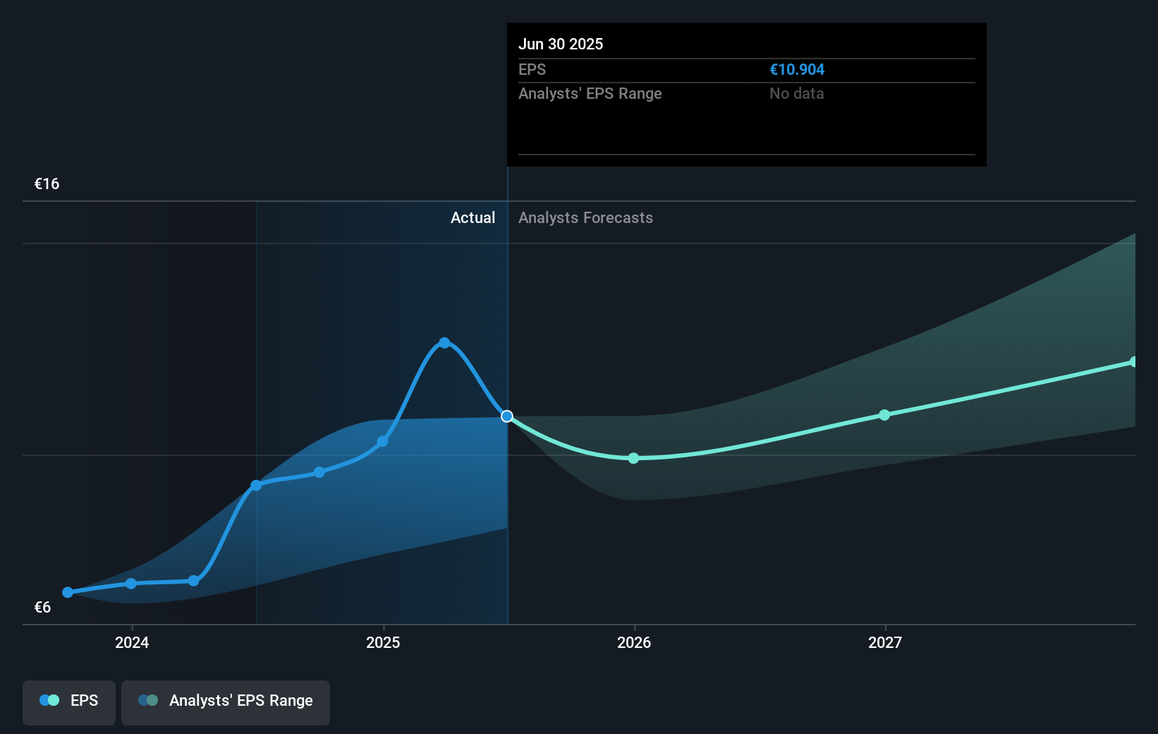Click the 2025 x-axis label

click(383, 642)
